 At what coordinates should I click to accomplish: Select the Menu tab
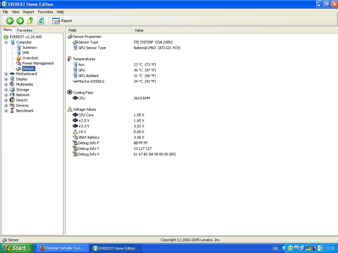pos(8,30)
